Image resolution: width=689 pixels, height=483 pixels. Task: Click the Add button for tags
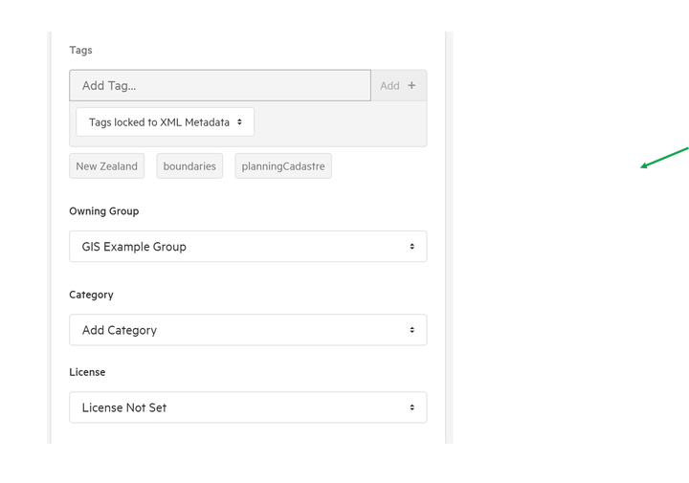pyautogui.click(x=398, y=85)
